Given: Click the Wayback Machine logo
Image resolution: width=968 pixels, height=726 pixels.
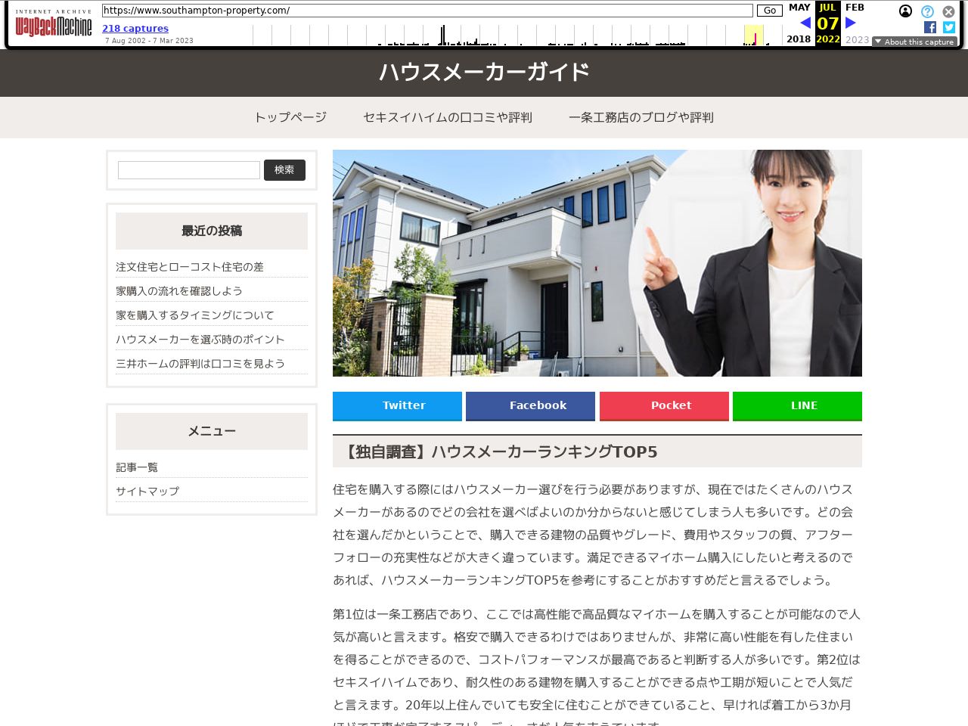Looking at the screenshot, I should coord(54,24).
